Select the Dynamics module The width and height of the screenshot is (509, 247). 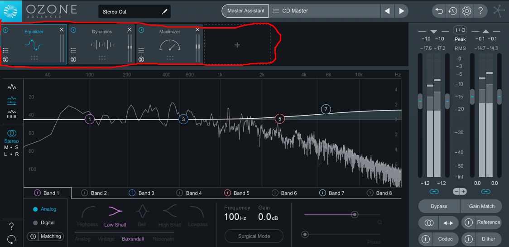click(x=102, y=44)
